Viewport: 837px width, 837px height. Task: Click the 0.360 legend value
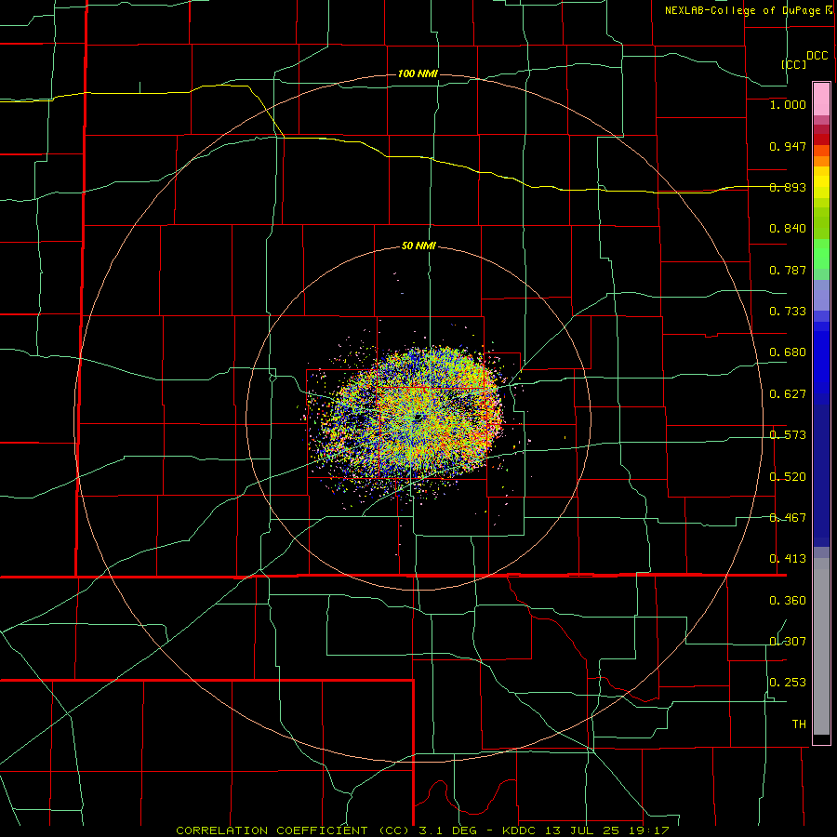[788, 601]
